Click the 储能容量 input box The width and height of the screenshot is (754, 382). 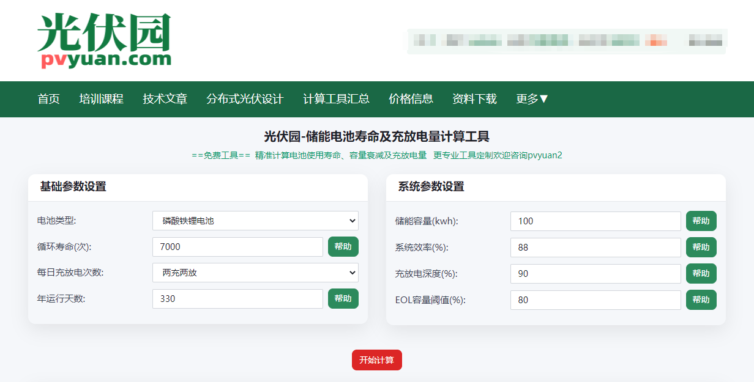595,221
